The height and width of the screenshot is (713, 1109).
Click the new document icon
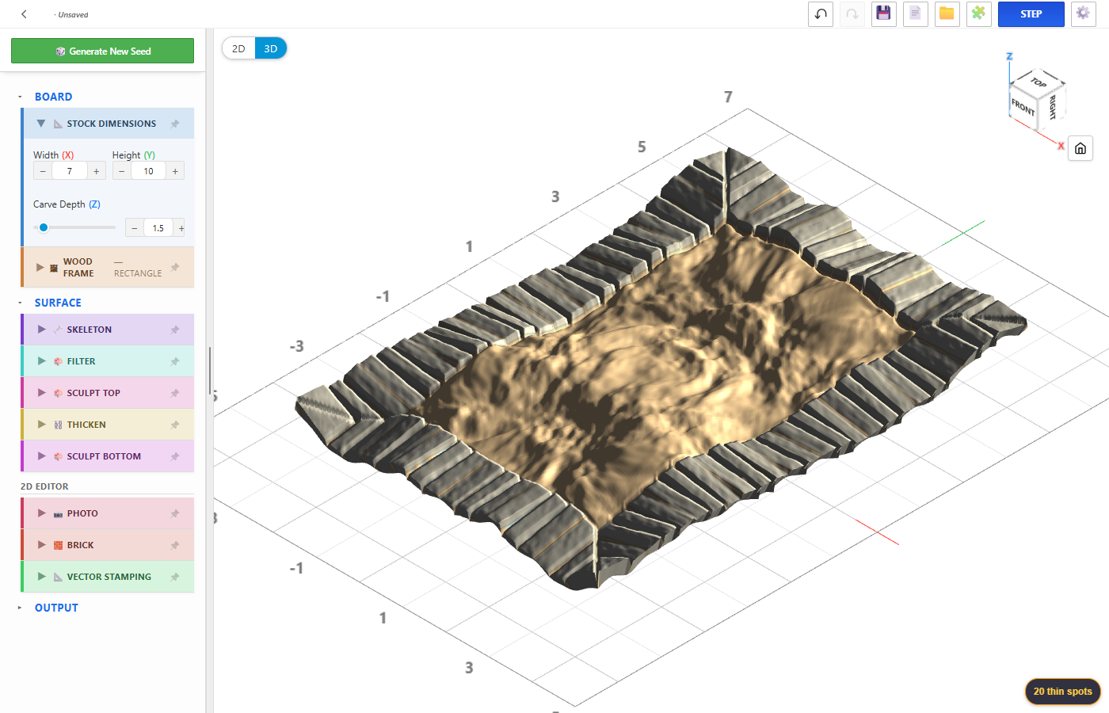coord(916,14)
